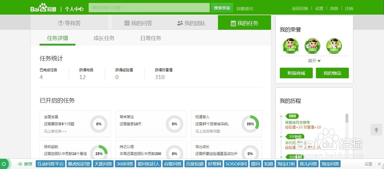This screenshot has height=169, width=384.
Task: Open 爱问知识人 in bottom bar
Action: click(x=149, y=164)
